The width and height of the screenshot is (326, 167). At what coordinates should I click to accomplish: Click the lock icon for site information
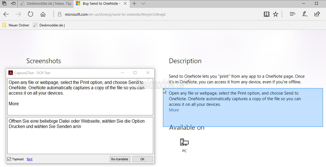tap(60, 14)
